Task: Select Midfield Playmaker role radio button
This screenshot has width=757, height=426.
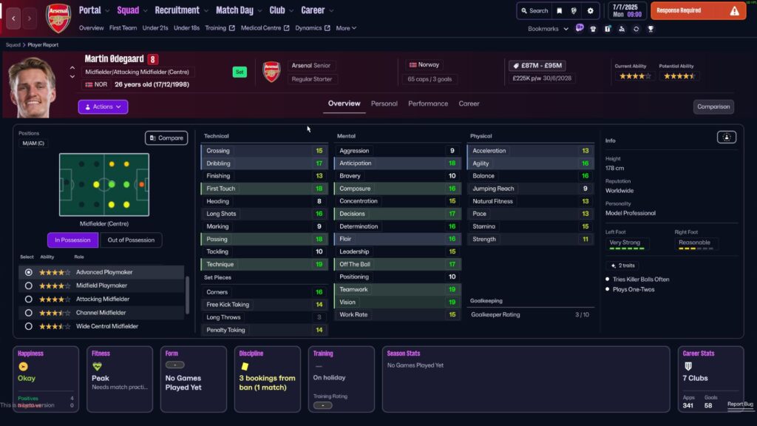Action: click(x=29, y=286)
